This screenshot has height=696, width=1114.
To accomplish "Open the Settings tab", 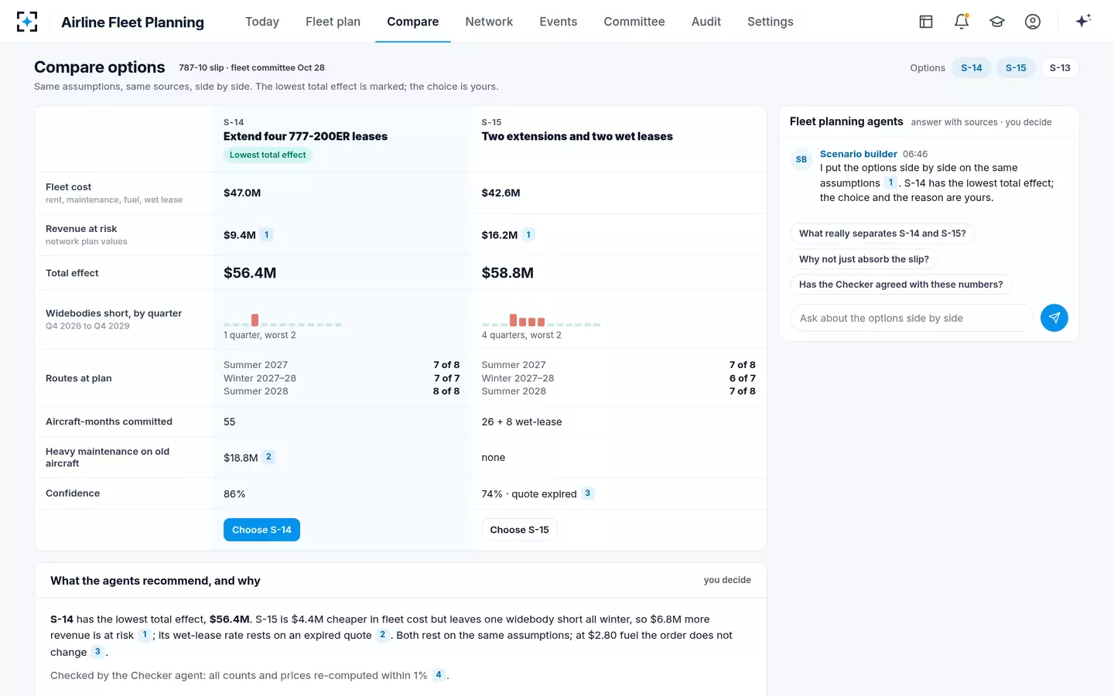I will [771, 22].
